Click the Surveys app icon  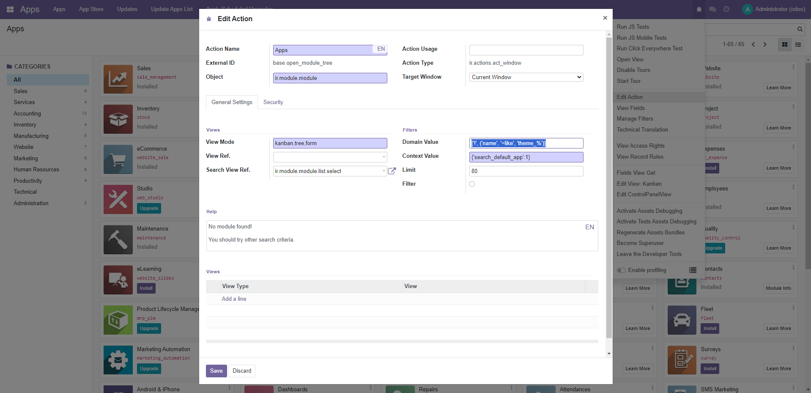click(x=682, y=360)
